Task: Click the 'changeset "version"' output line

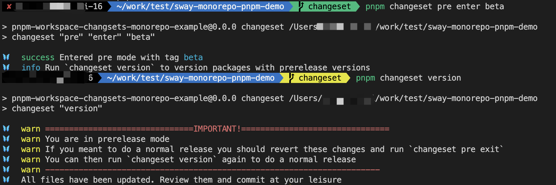Action: (x=57, y=108)
